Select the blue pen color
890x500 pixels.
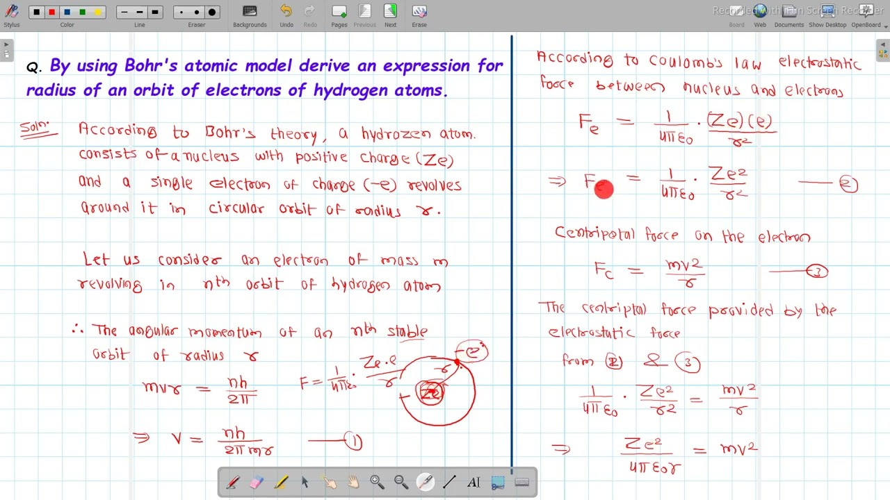pyautogui.click(x=67, y=12)
